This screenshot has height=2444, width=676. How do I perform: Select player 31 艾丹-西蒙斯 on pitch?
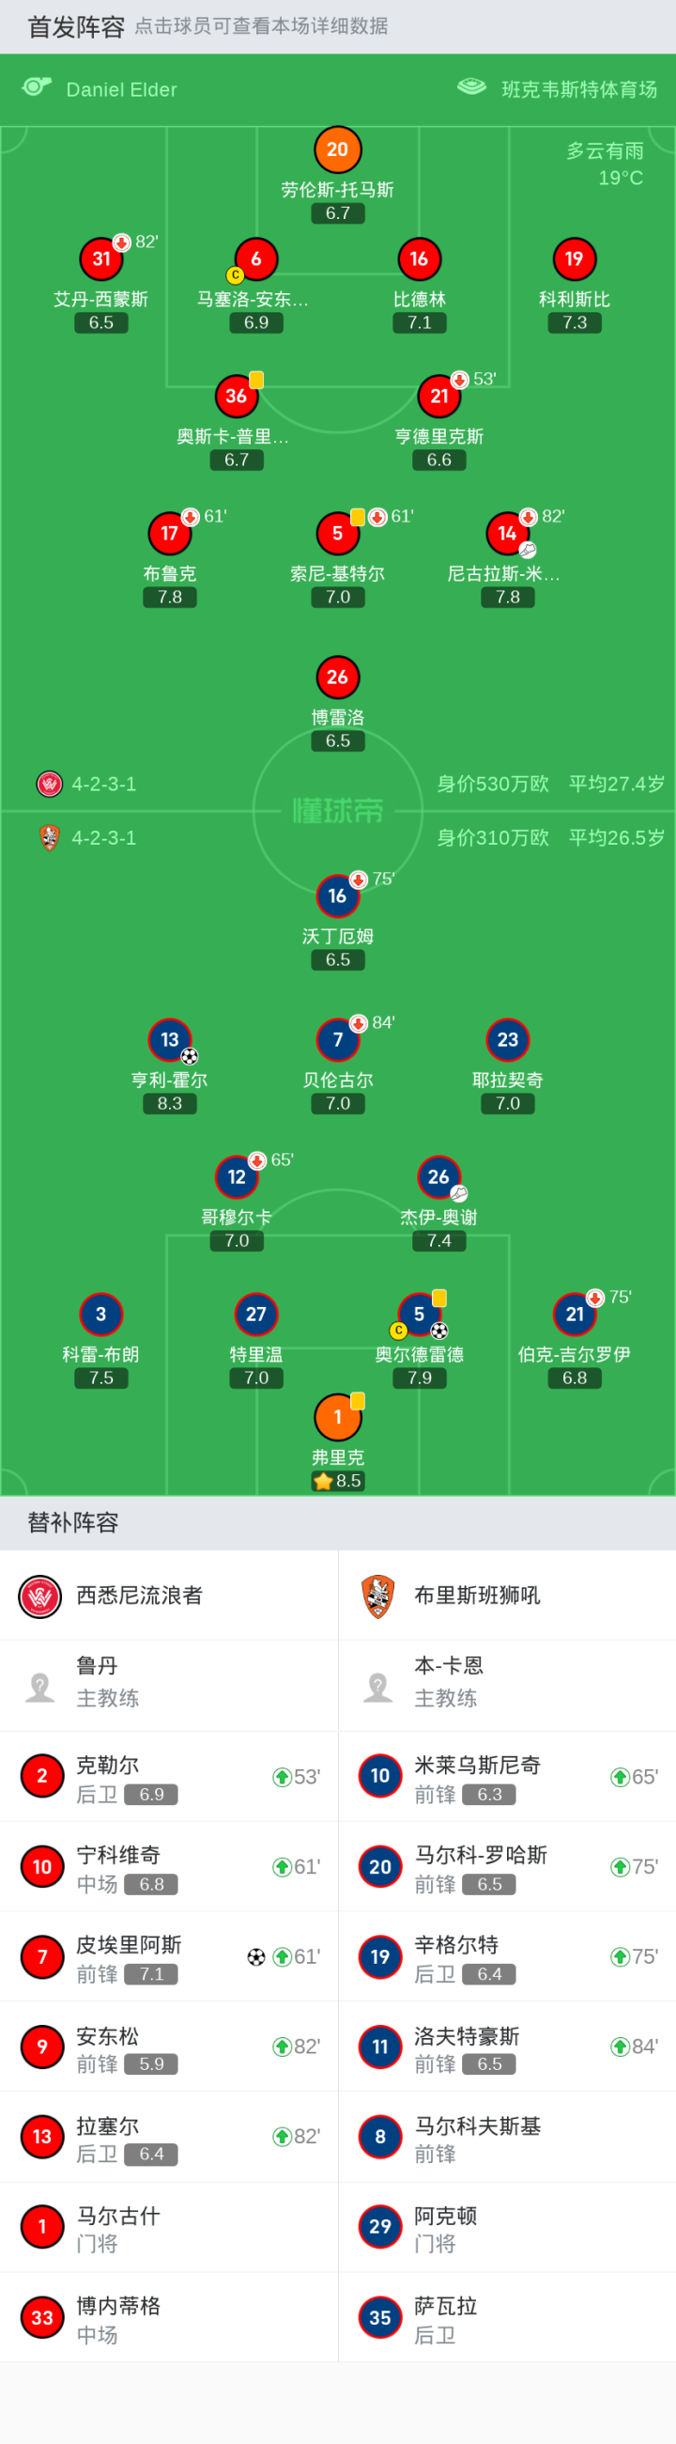(x=101, y=259)
